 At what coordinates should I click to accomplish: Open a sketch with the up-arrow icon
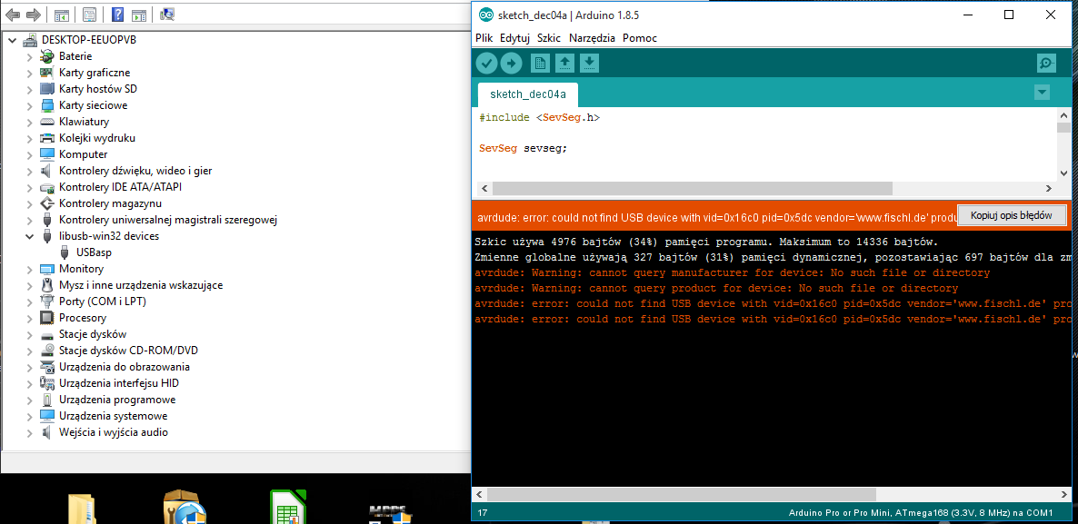click(564, 64)
